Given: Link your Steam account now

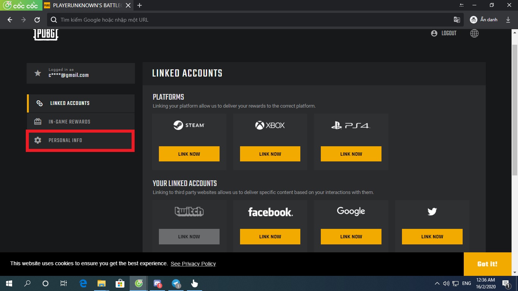Looking at the screenshot, I should (189, 154).
